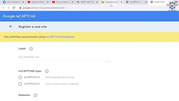Click the browser forward arrow
Image resolution: width=179 pixels, height=101 pixels.
point(9,8)
